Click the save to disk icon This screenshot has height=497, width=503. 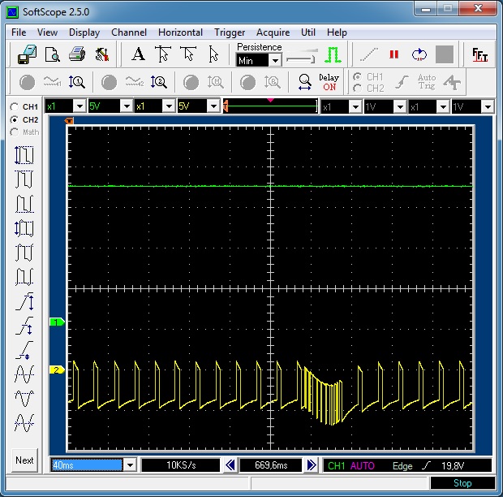pyautogui.click(x=27, y=54)
